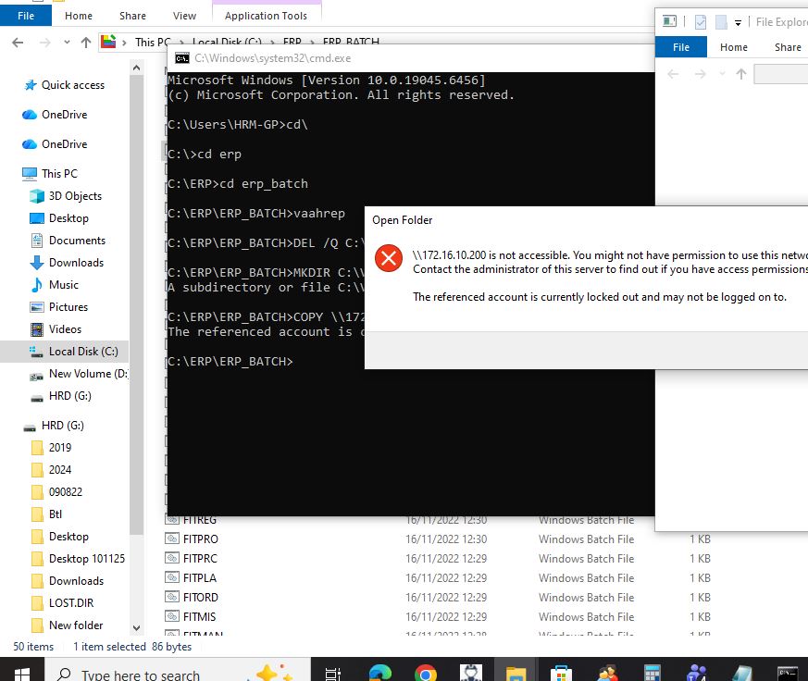
Task: Open Microsoft Edge from the taskbar
Action: point(380,674)
